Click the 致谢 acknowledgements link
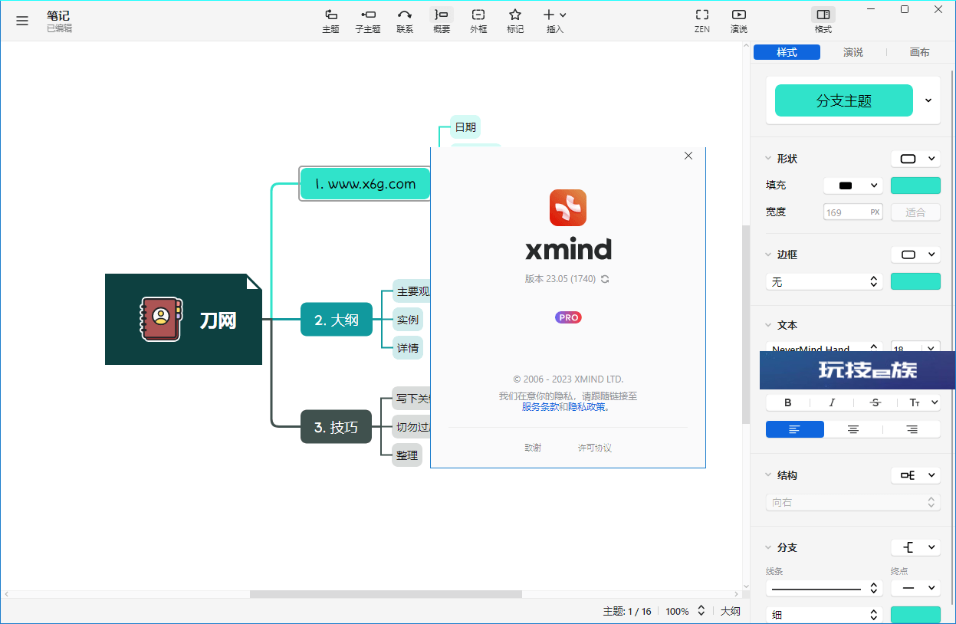This screenshot has width=956, height=624. 533,448
